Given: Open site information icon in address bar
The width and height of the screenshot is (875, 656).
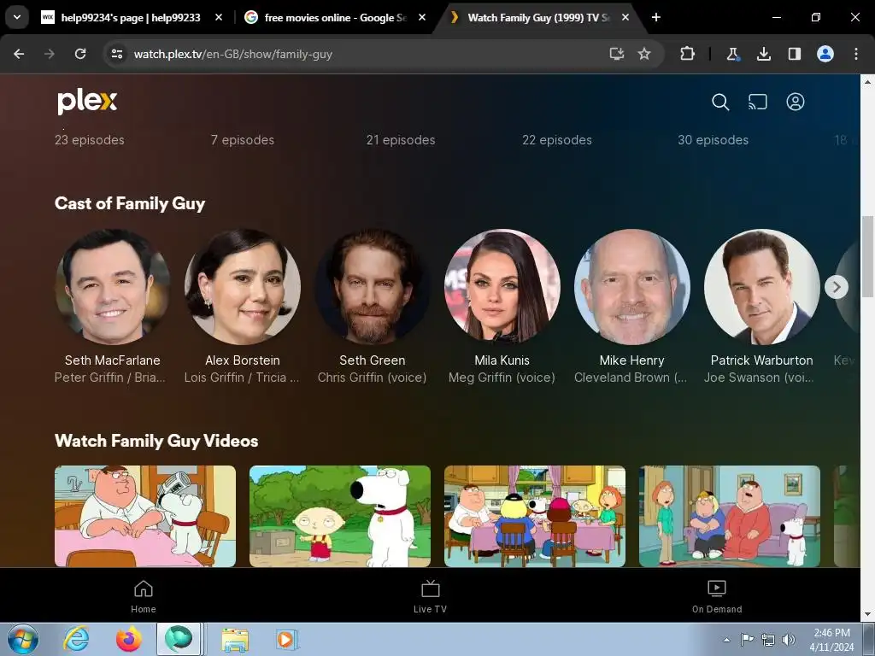Looking at the screenshot, I should (x=117, y=54).
